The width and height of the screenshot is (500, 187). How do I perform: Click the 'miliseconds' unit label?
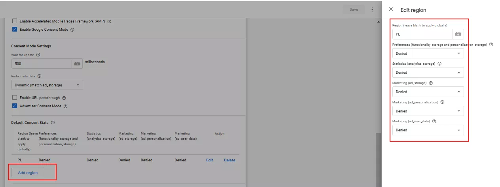coord(95,62)
